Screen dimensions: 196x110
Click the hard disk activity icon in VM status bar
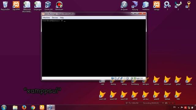pos(112,78)
